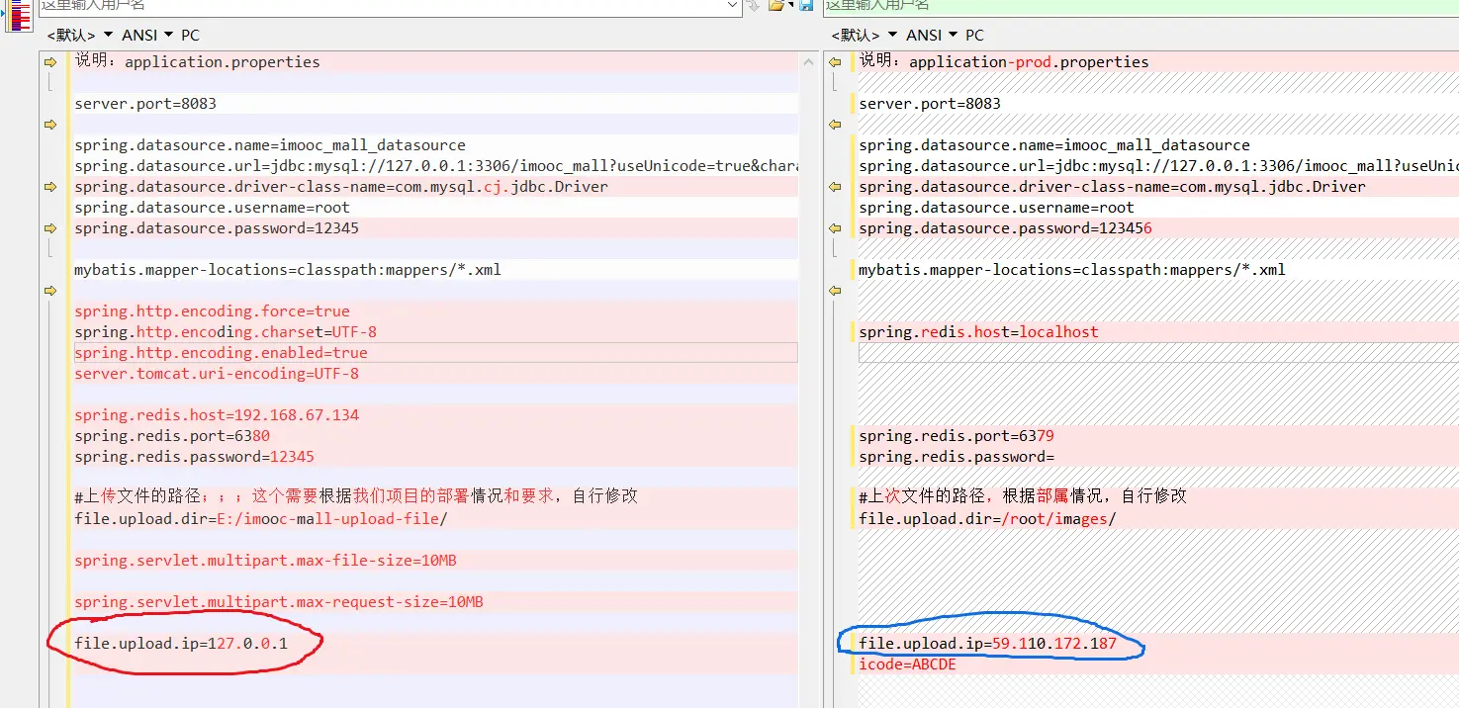Click the PC line-ending label in left pane
This screenshot has width=1459, height=708.
[191, 35]
